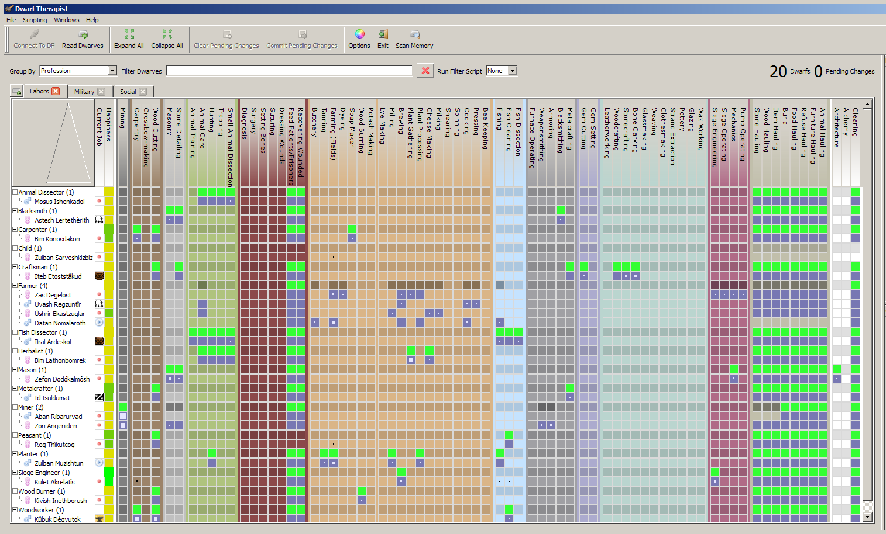886x534 pixels.
Task: Click the add view icon beside Labors tab
Action: click(17, 92)
